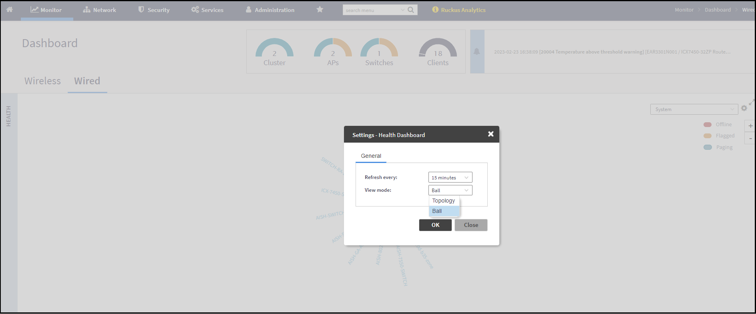
Task: Open the Administration menu
Action: pos(270,10)
